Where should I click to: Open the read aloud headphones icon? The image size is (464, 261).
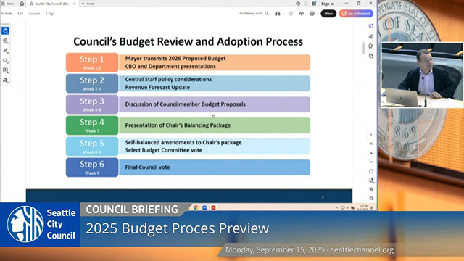278,14
